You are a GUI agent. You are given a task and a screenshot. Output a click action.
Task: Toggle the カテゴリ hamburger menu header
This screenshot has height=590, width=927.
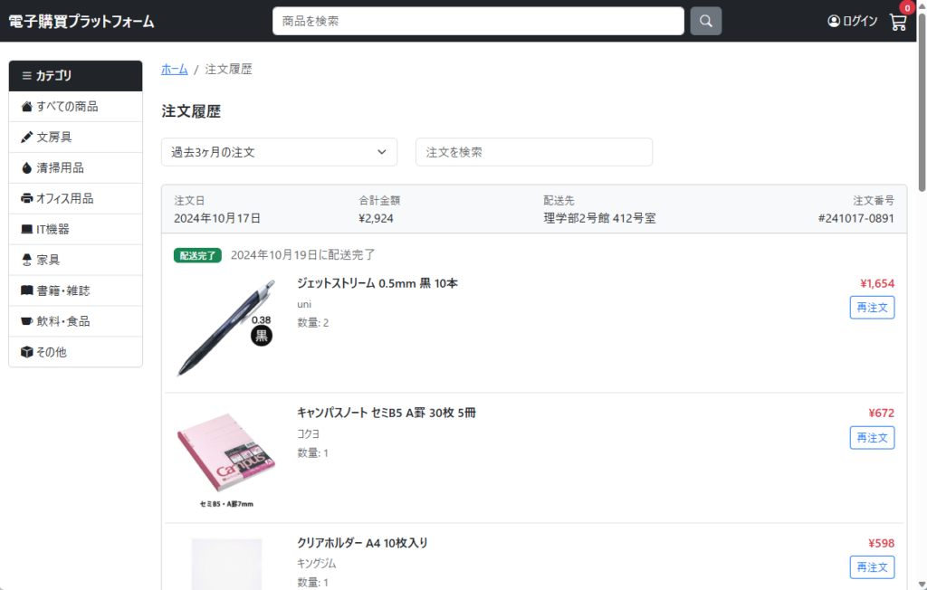75,76
